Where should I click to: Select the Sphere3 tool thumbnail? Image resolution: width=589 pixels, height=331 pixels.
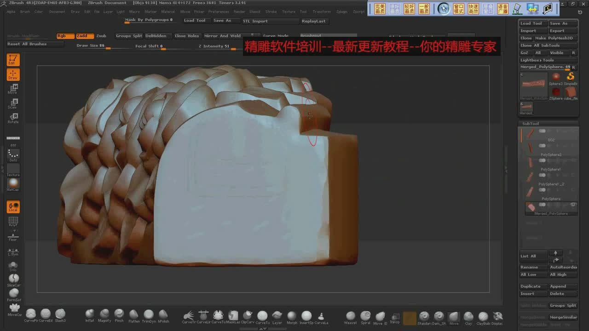[556, 78]
